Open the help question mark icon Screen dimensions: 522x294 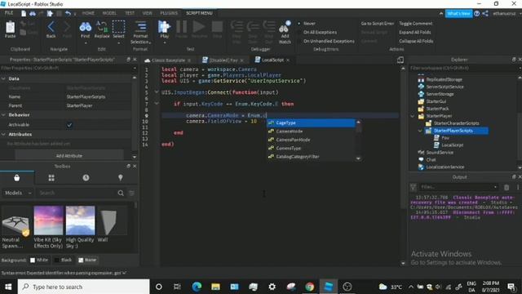pos(476,13)
